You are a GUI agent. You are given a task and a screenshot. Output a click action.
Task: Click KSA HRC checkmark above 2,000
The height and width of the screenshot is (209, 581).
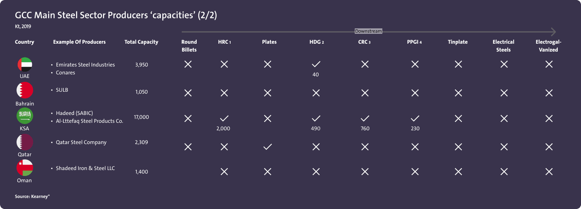coord(224,118)
